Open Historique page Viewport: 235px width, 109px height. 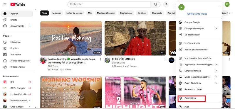(17, 42)
